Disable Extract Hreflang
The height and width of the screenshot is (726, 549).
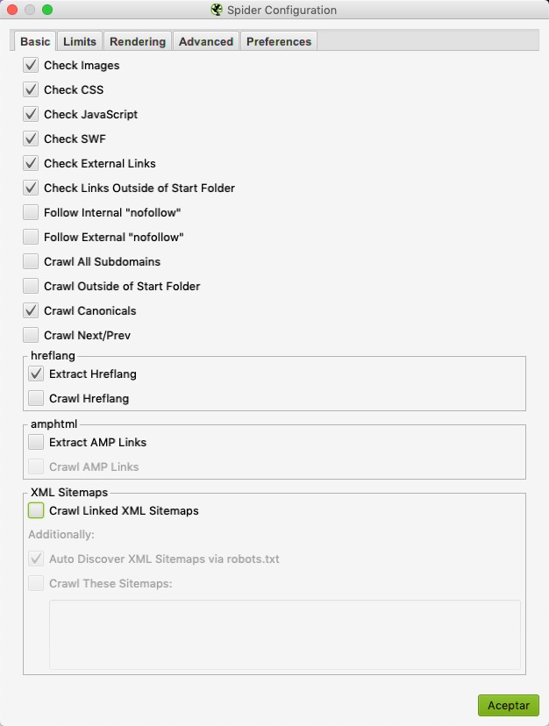click(36, 374)
